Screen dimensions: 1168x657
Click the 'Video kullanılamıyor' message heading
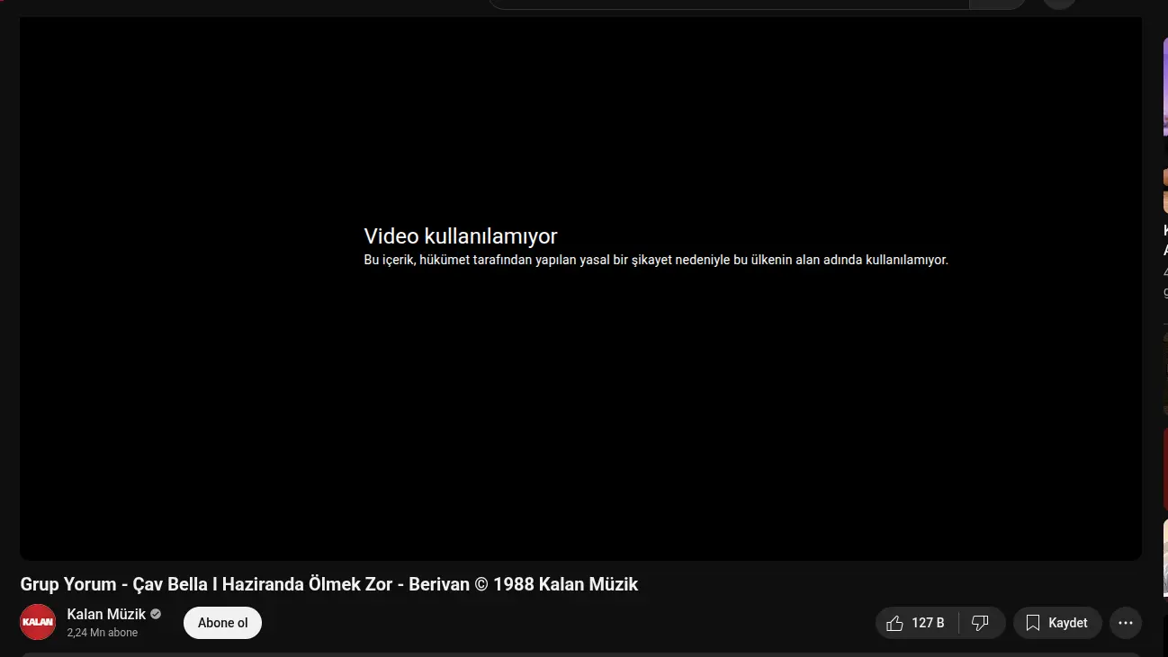point(461,236)
